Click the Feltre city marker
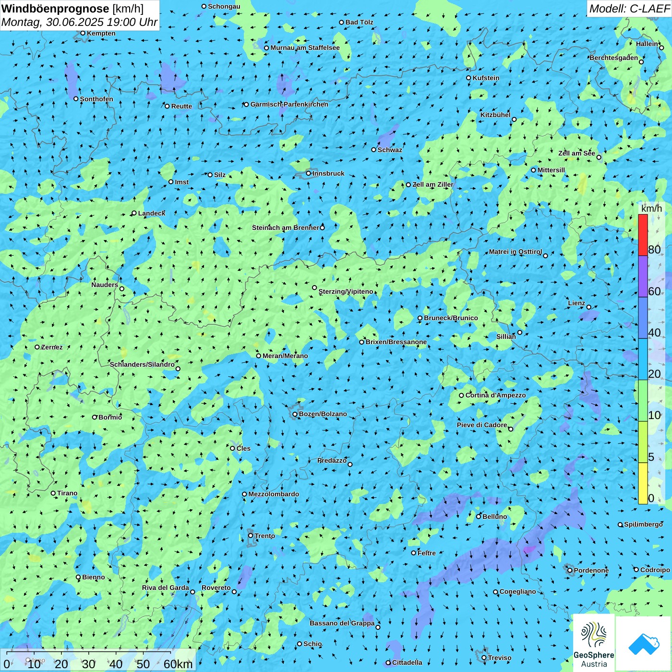Viewport: 672px width, 672px height. pyautogui.click(x=413, y=553)
